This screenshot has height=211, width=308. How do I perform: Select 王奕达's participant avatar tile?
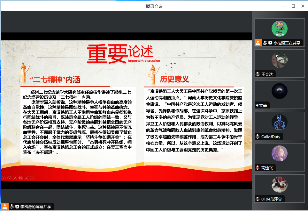pos(279,60)
